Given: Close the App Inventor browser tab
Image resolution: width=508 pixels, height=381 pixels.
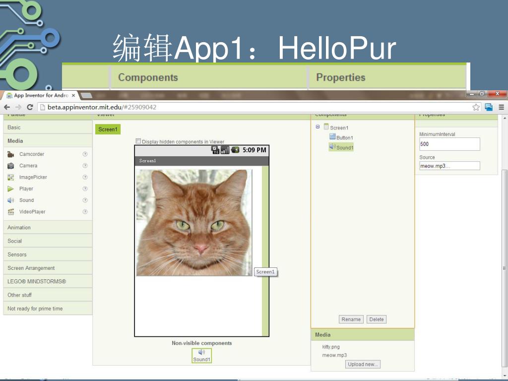Looking at the screenshot, I should point(73,95).
